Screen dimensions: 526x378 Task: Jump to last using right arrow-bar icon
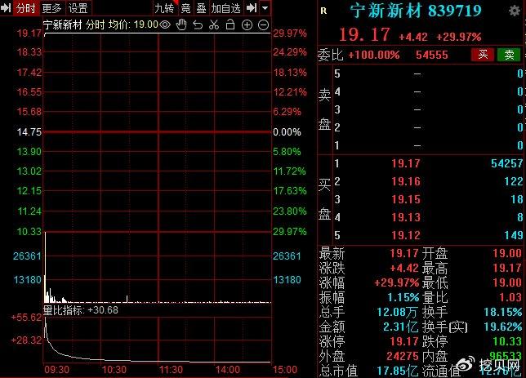252,8
